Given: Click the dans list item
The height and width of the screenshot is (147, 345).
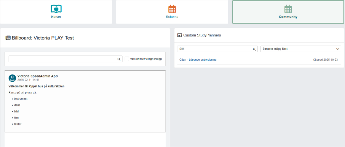Looking at the screenshot, I should [18, 105].
